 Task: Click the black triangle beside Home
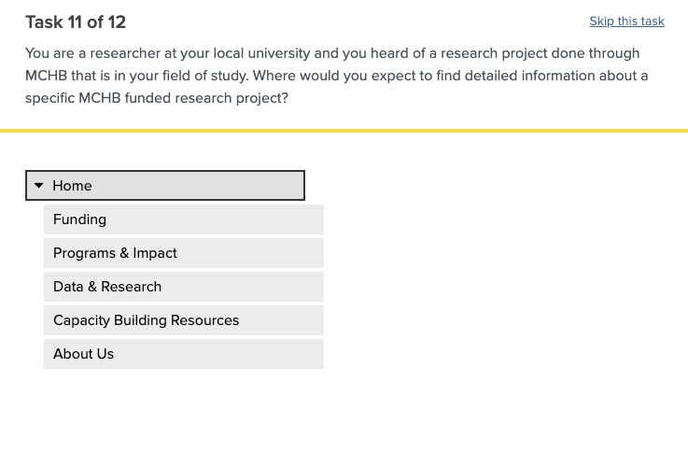click(39, 186)
